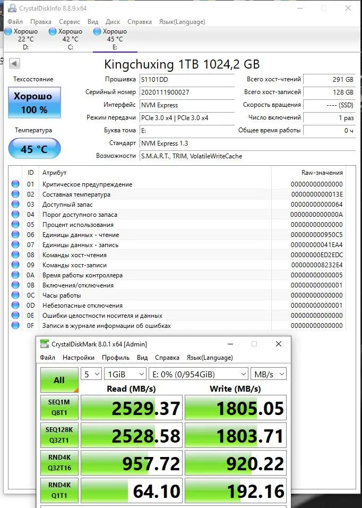The height and width of the screenshot is (508, 362).
Task: Open test count dropdown showing 5
Action: [x=91, y=374]
